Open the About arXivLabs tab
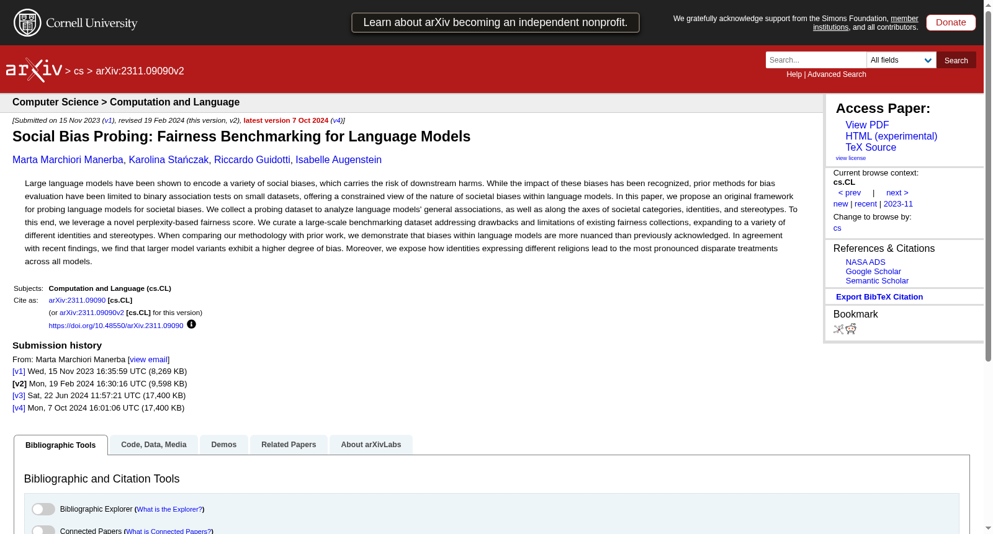Image resolution: width=993 pixels, height=534 pixels. (371, 445)
